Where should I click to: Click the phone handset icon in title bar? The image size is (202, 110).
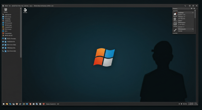coord(185,6)
